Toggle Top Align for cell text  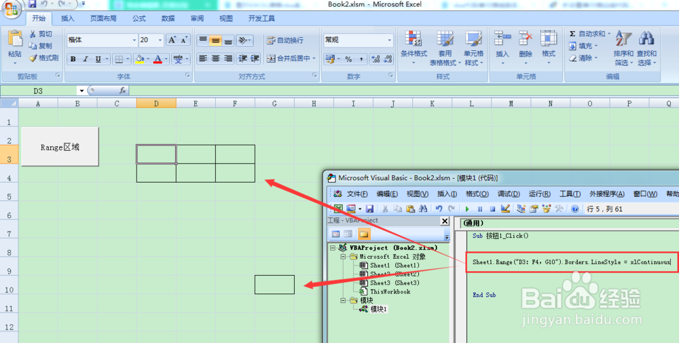(x=202, y=40)
